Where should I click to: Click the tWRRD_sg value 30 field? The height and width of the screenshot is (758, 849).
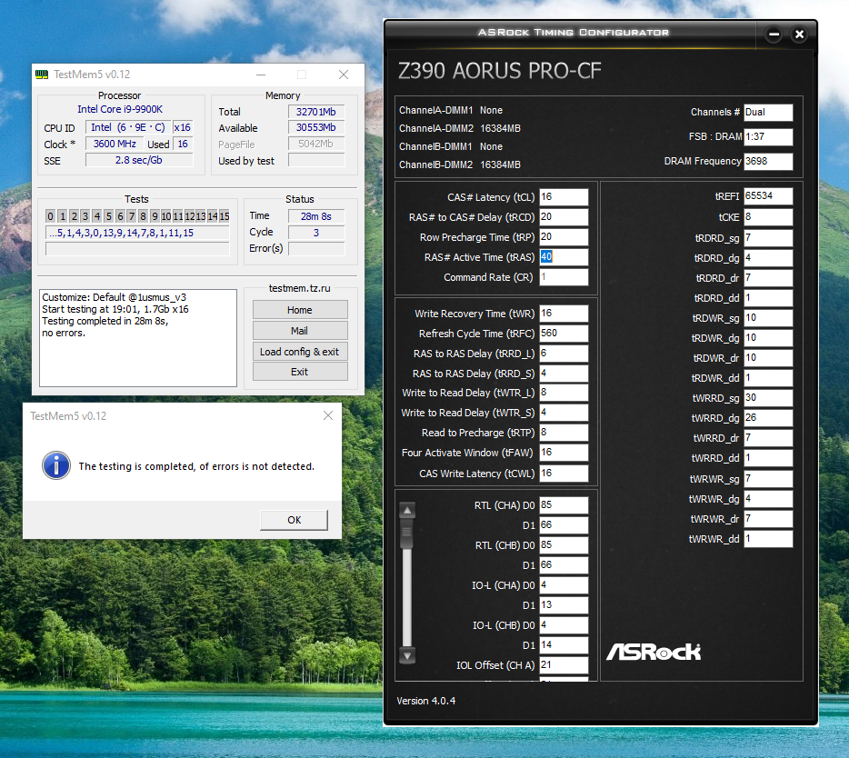(x=768, y=397)
